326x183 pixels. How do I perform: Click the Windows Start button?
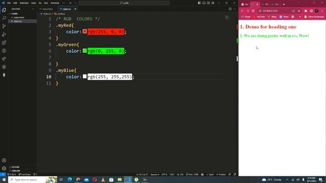4,179
